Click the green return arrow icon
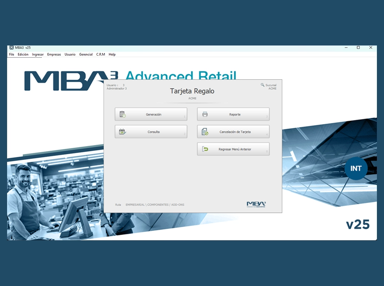 coord(205,149)
